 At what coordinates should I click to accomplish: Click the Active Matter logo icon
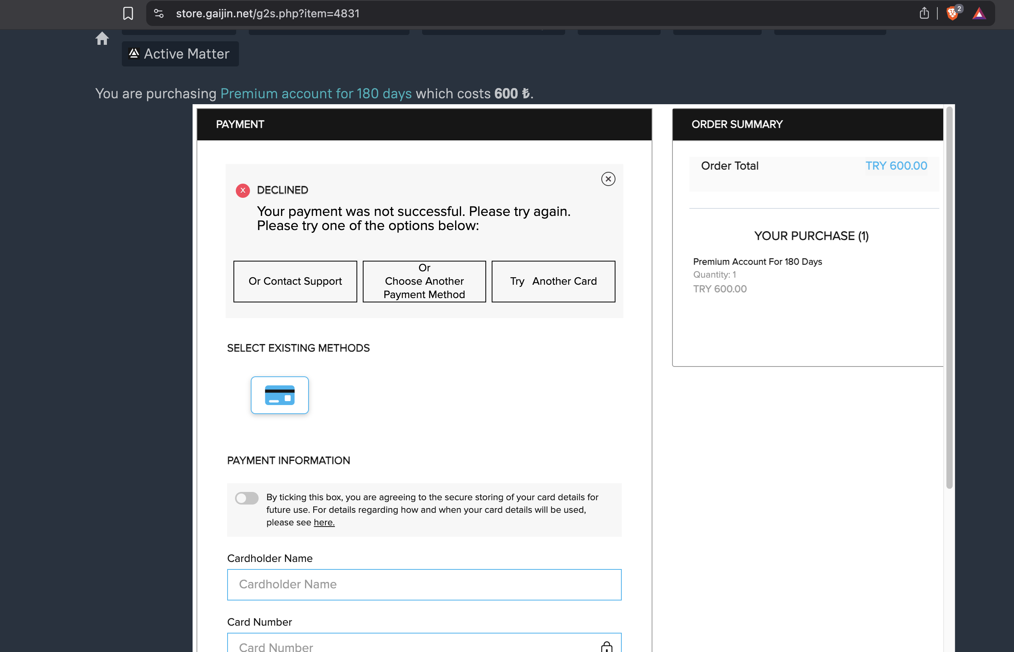tap(134, 53)
